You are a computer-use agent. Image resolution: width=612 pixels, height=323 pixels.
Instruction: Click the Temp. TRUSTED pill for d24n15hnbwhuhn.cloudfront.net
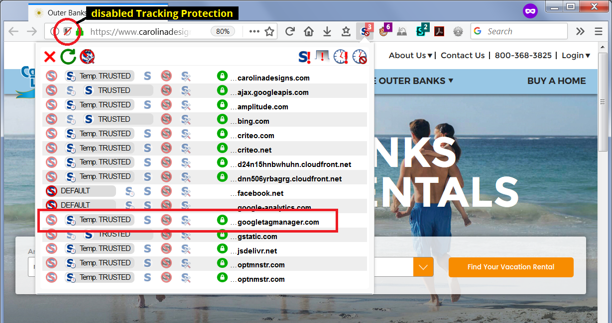point(100,162)
